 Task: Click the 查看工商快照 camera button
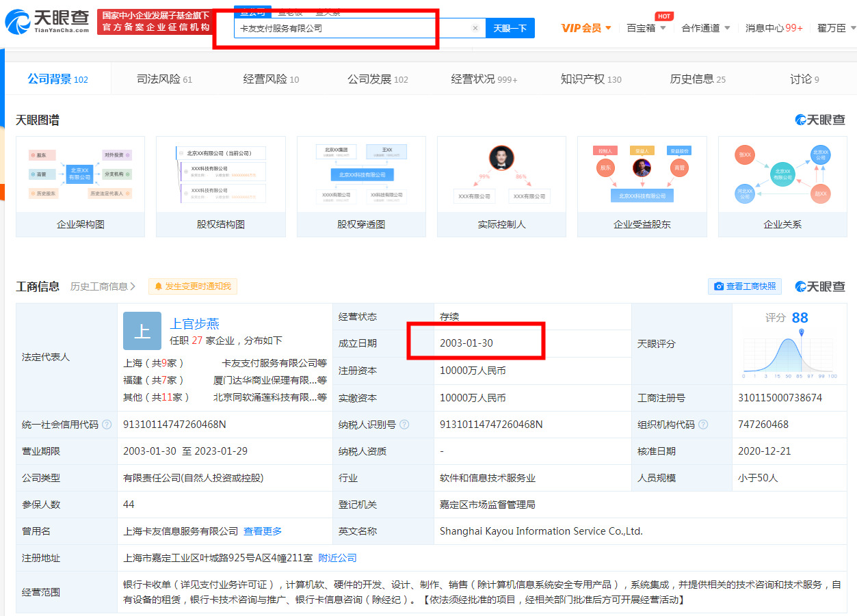(x=745, y=286)
